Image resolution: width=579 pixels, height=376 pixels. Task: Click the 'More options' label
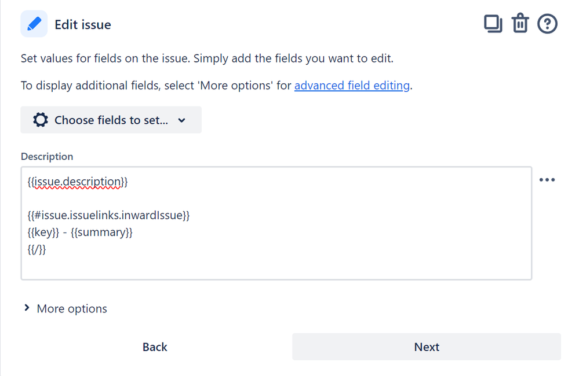(72, 308)
